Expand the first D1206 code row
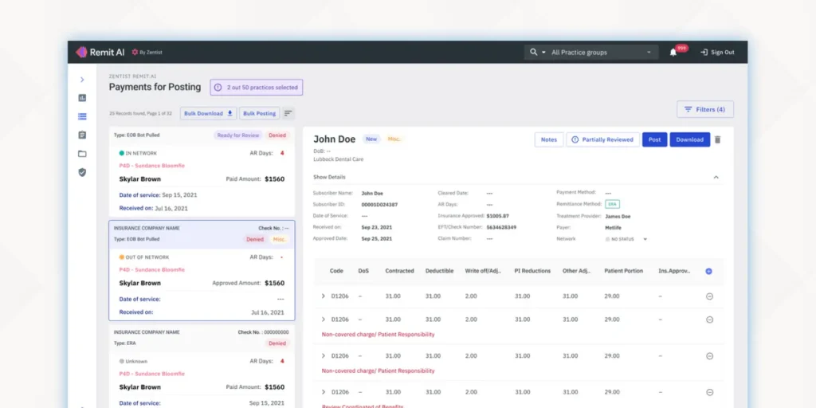Image resolution: width=816 pixels, height=408 pixels. 323,296
